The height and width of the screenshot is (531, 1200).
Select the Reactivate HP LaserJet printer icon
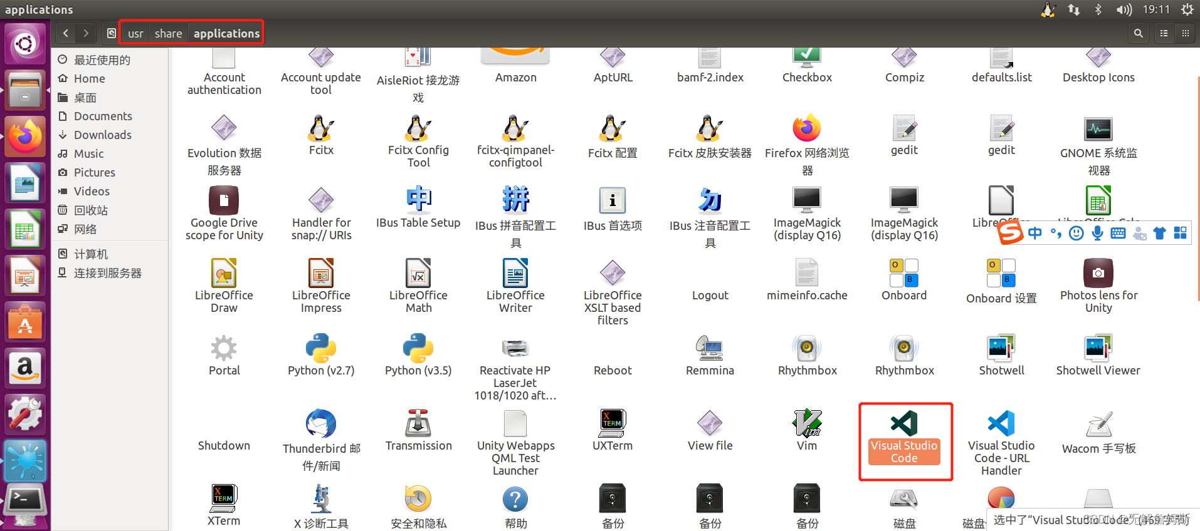click(x=515, y=348)
